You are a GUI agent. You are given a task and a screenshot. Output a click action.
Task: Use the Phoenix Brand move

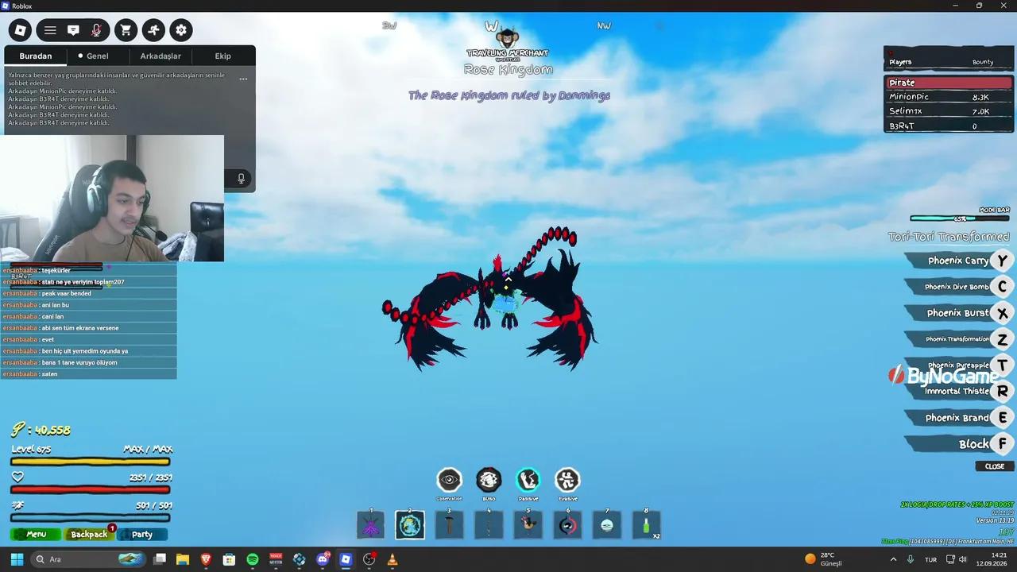(x=957, y=418)
